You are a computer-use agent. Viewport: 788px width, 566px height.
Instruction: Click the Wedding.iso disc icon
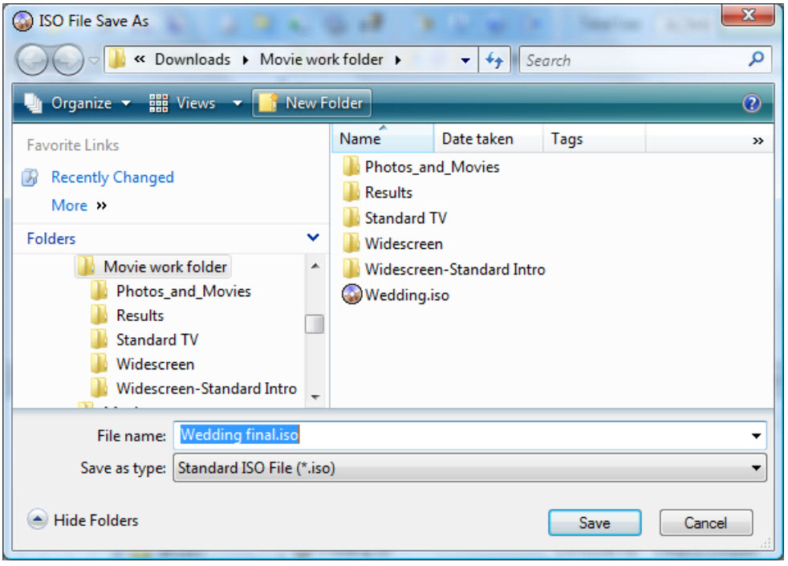(x=351, y=295)
